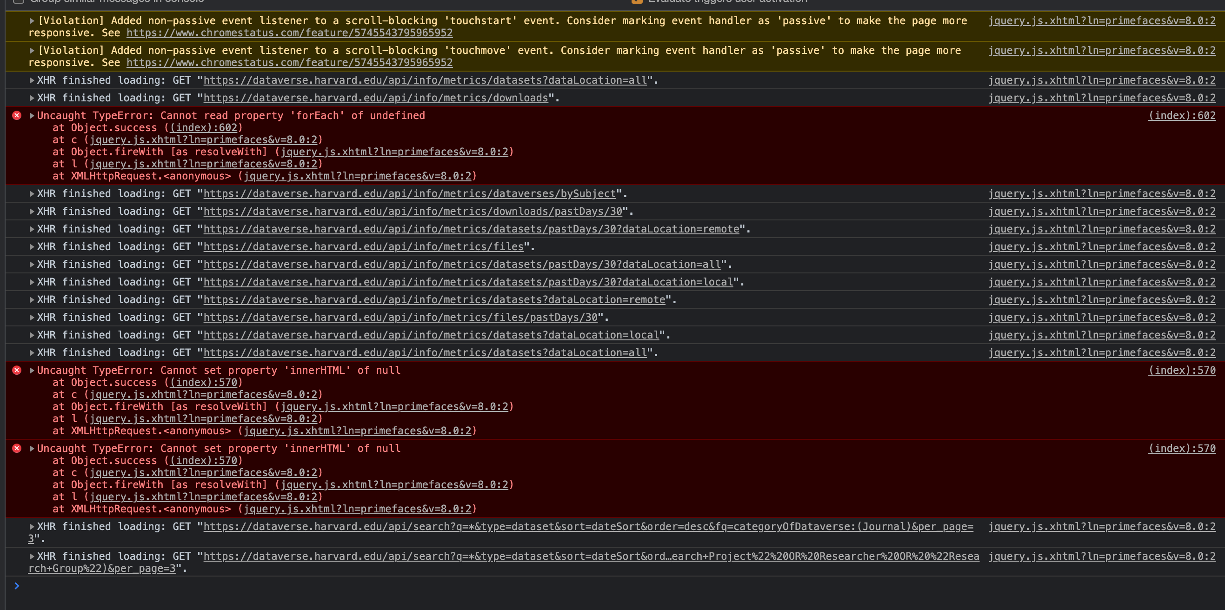
Task: Click the red error icon on the forEach TypeError
Action: click(x=17, y=115)
